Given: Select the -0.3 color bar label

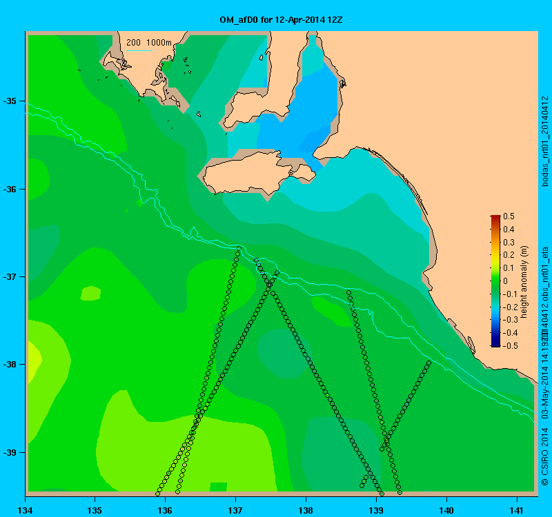Looking at the screenshot, I should click(x=510, y=320).
